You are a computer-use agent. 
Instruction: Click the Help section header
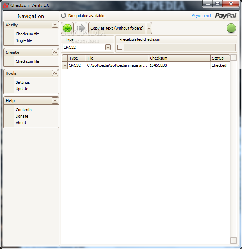click(31, 101)
